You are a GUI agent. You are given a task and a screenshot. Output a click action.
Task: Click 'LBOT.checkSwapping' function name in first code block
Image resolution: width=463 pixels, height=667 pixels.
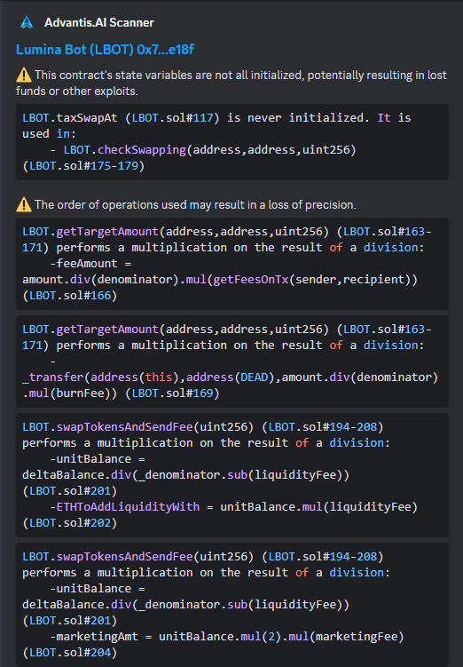coord(124,150)
